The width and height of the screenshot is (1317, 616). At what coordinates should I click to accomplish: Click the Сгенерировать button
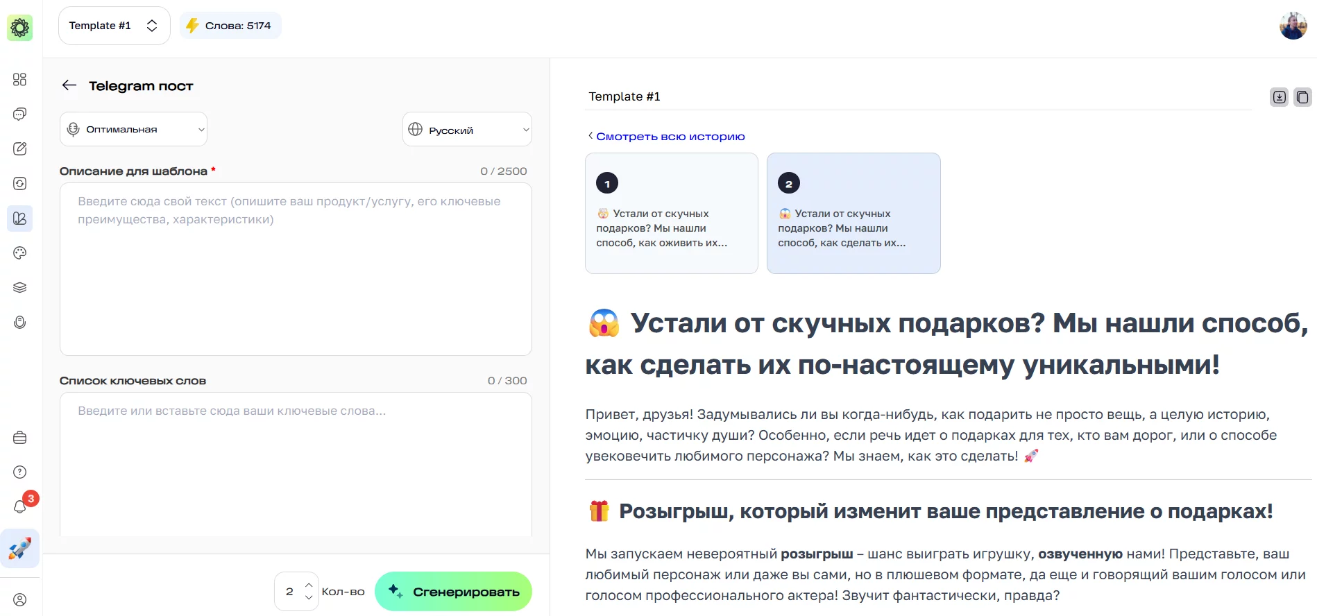click(453, 592)
